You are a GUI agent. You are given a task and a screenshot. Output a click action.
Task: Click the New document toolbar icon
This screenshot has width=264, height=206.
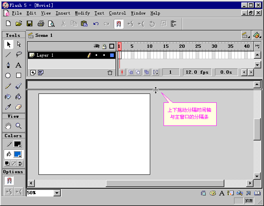coord(9,23)
